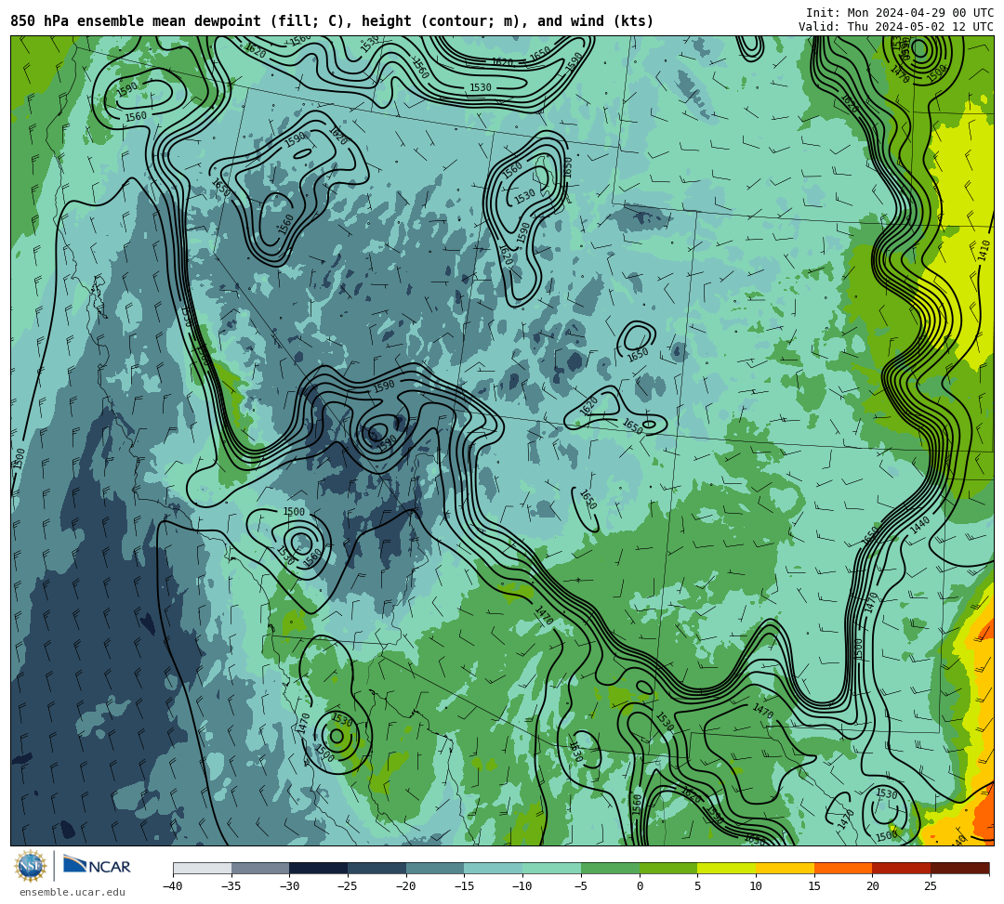Click the -5 colorbar tick label
This screenshot has width=1004, height=904.
tap(580, 886)
